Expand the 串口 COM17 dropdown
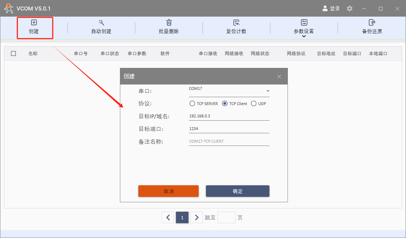406x238 pixels. click(268, 91)
